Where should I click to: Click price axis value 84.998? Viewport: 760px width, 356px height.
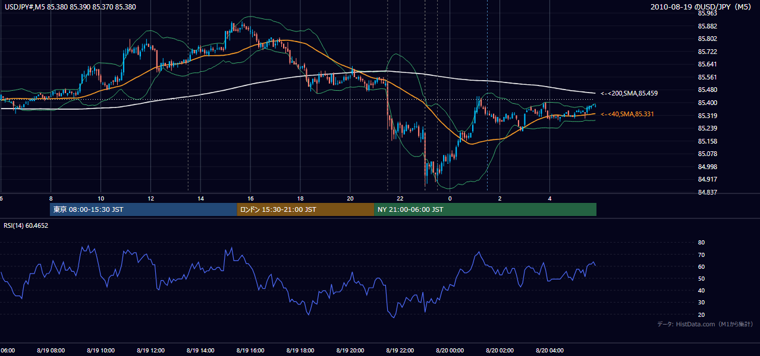(x=707, y=167)
